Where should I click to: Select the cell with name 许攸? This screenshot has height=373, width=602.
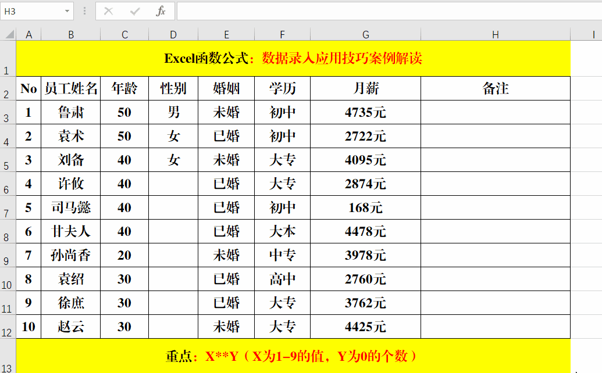pyautogui.click(x=71, y=184)
